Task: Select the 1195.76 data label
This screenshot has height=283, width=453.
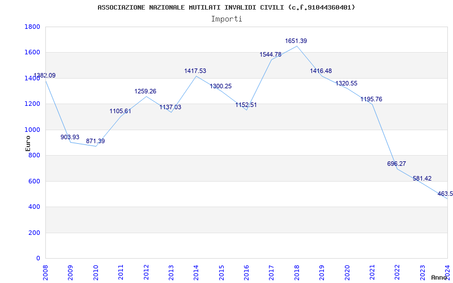Action: pos(371,100)
